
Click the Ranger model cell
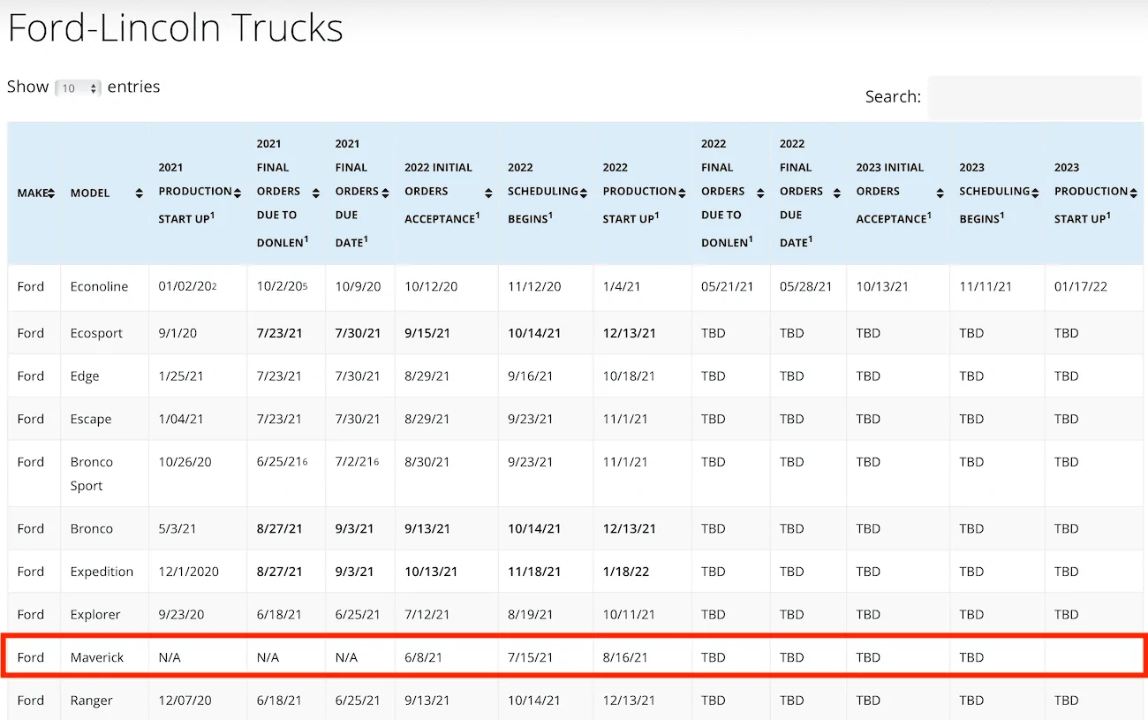92,701
